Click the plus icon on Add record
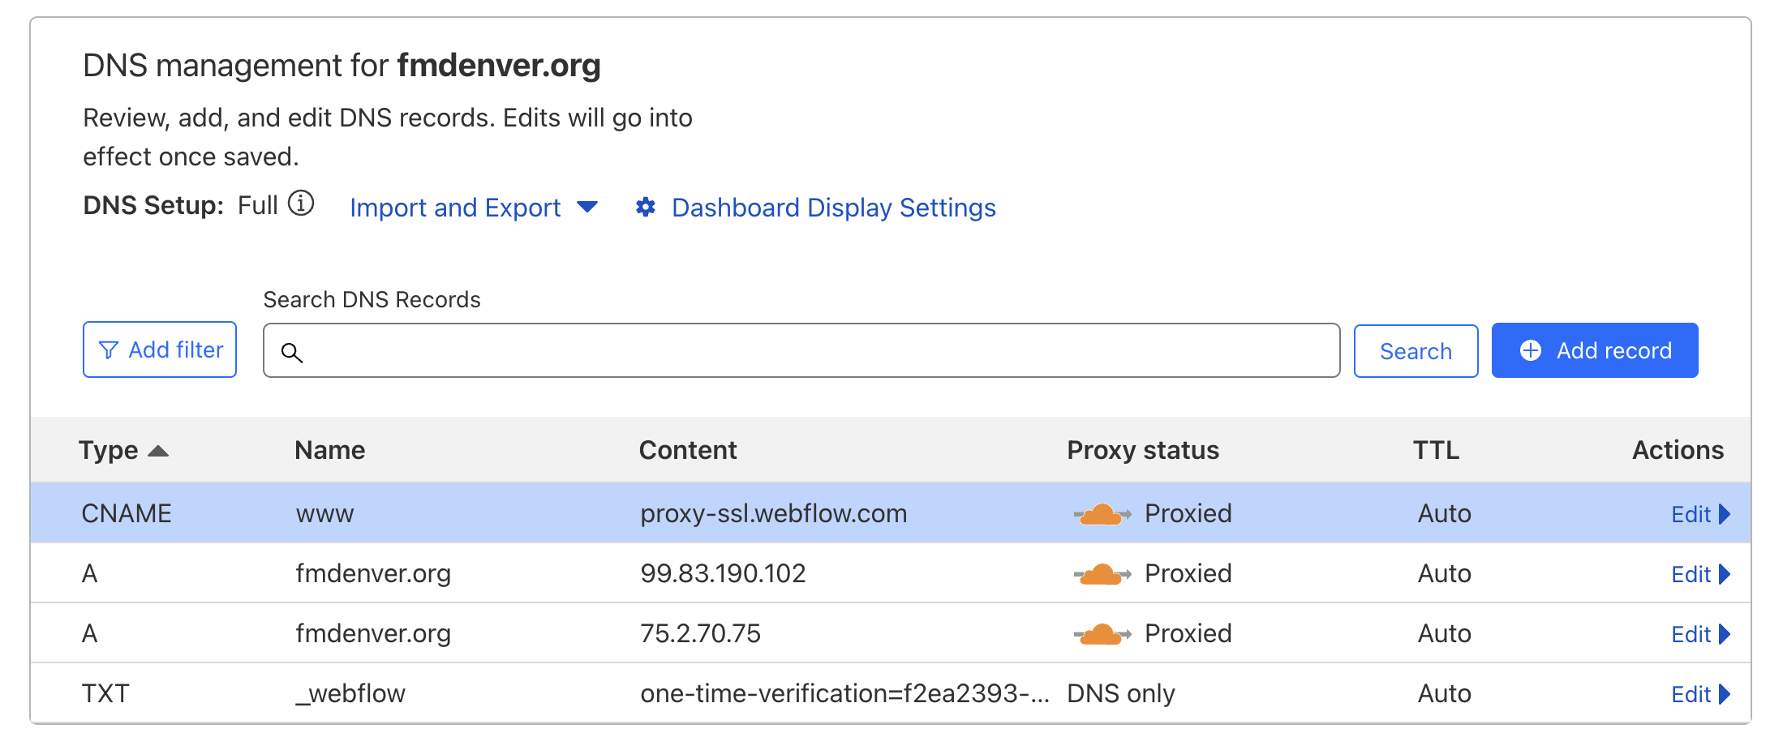 coord(1531,350)
